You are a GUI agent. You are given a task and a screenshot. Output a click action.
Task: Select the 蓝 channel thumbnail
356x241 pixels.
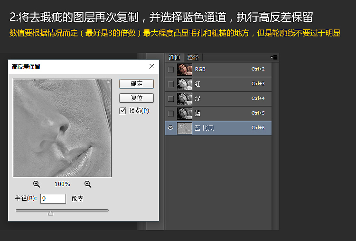pyautogui.click(x=184, y=114)
